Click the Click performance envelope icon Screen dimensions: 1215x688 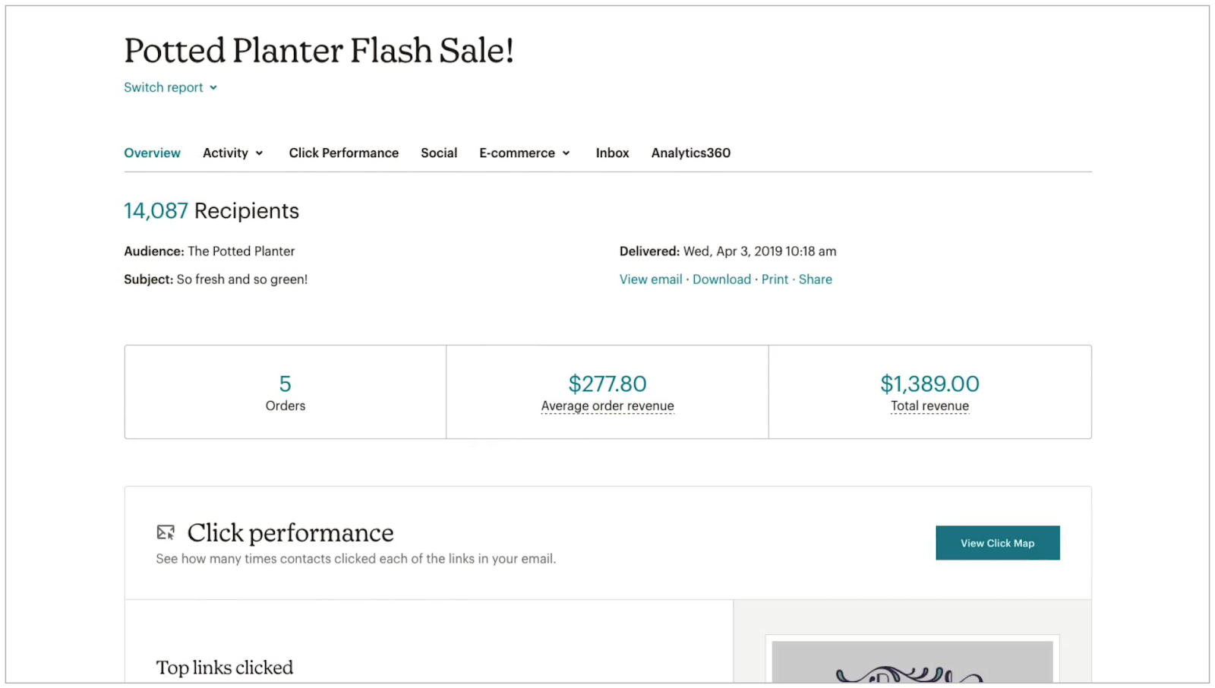166,532
